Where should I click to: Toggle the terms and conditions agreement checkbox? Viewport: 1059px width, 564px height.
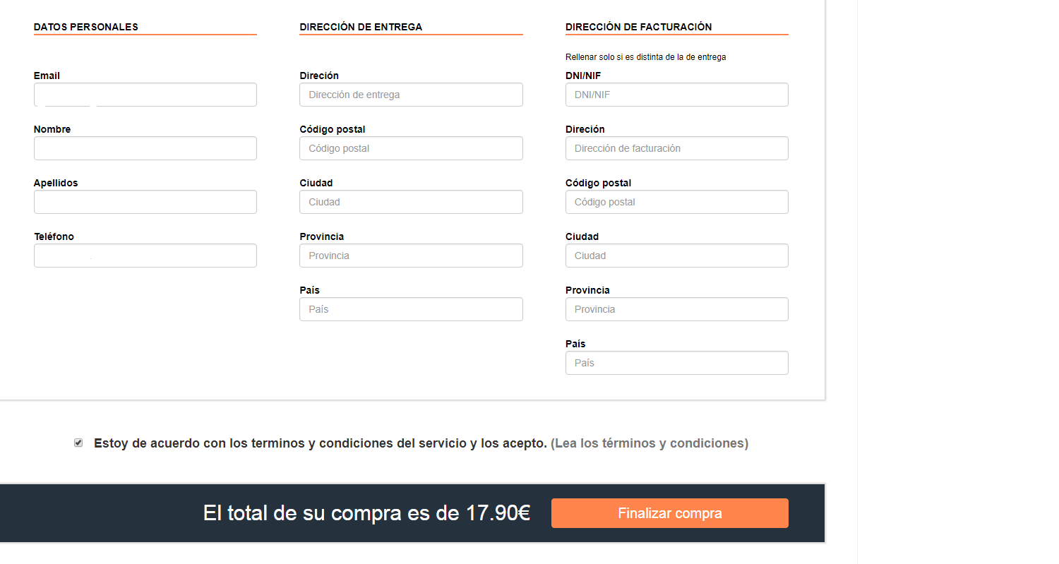point(78,443)
